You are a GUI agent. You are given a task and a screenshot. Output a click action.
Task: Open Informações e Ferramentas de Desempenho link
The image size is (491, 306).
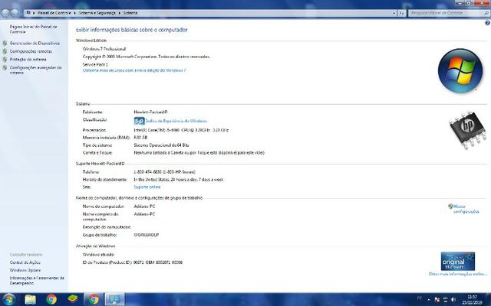(x=37, y=281)
